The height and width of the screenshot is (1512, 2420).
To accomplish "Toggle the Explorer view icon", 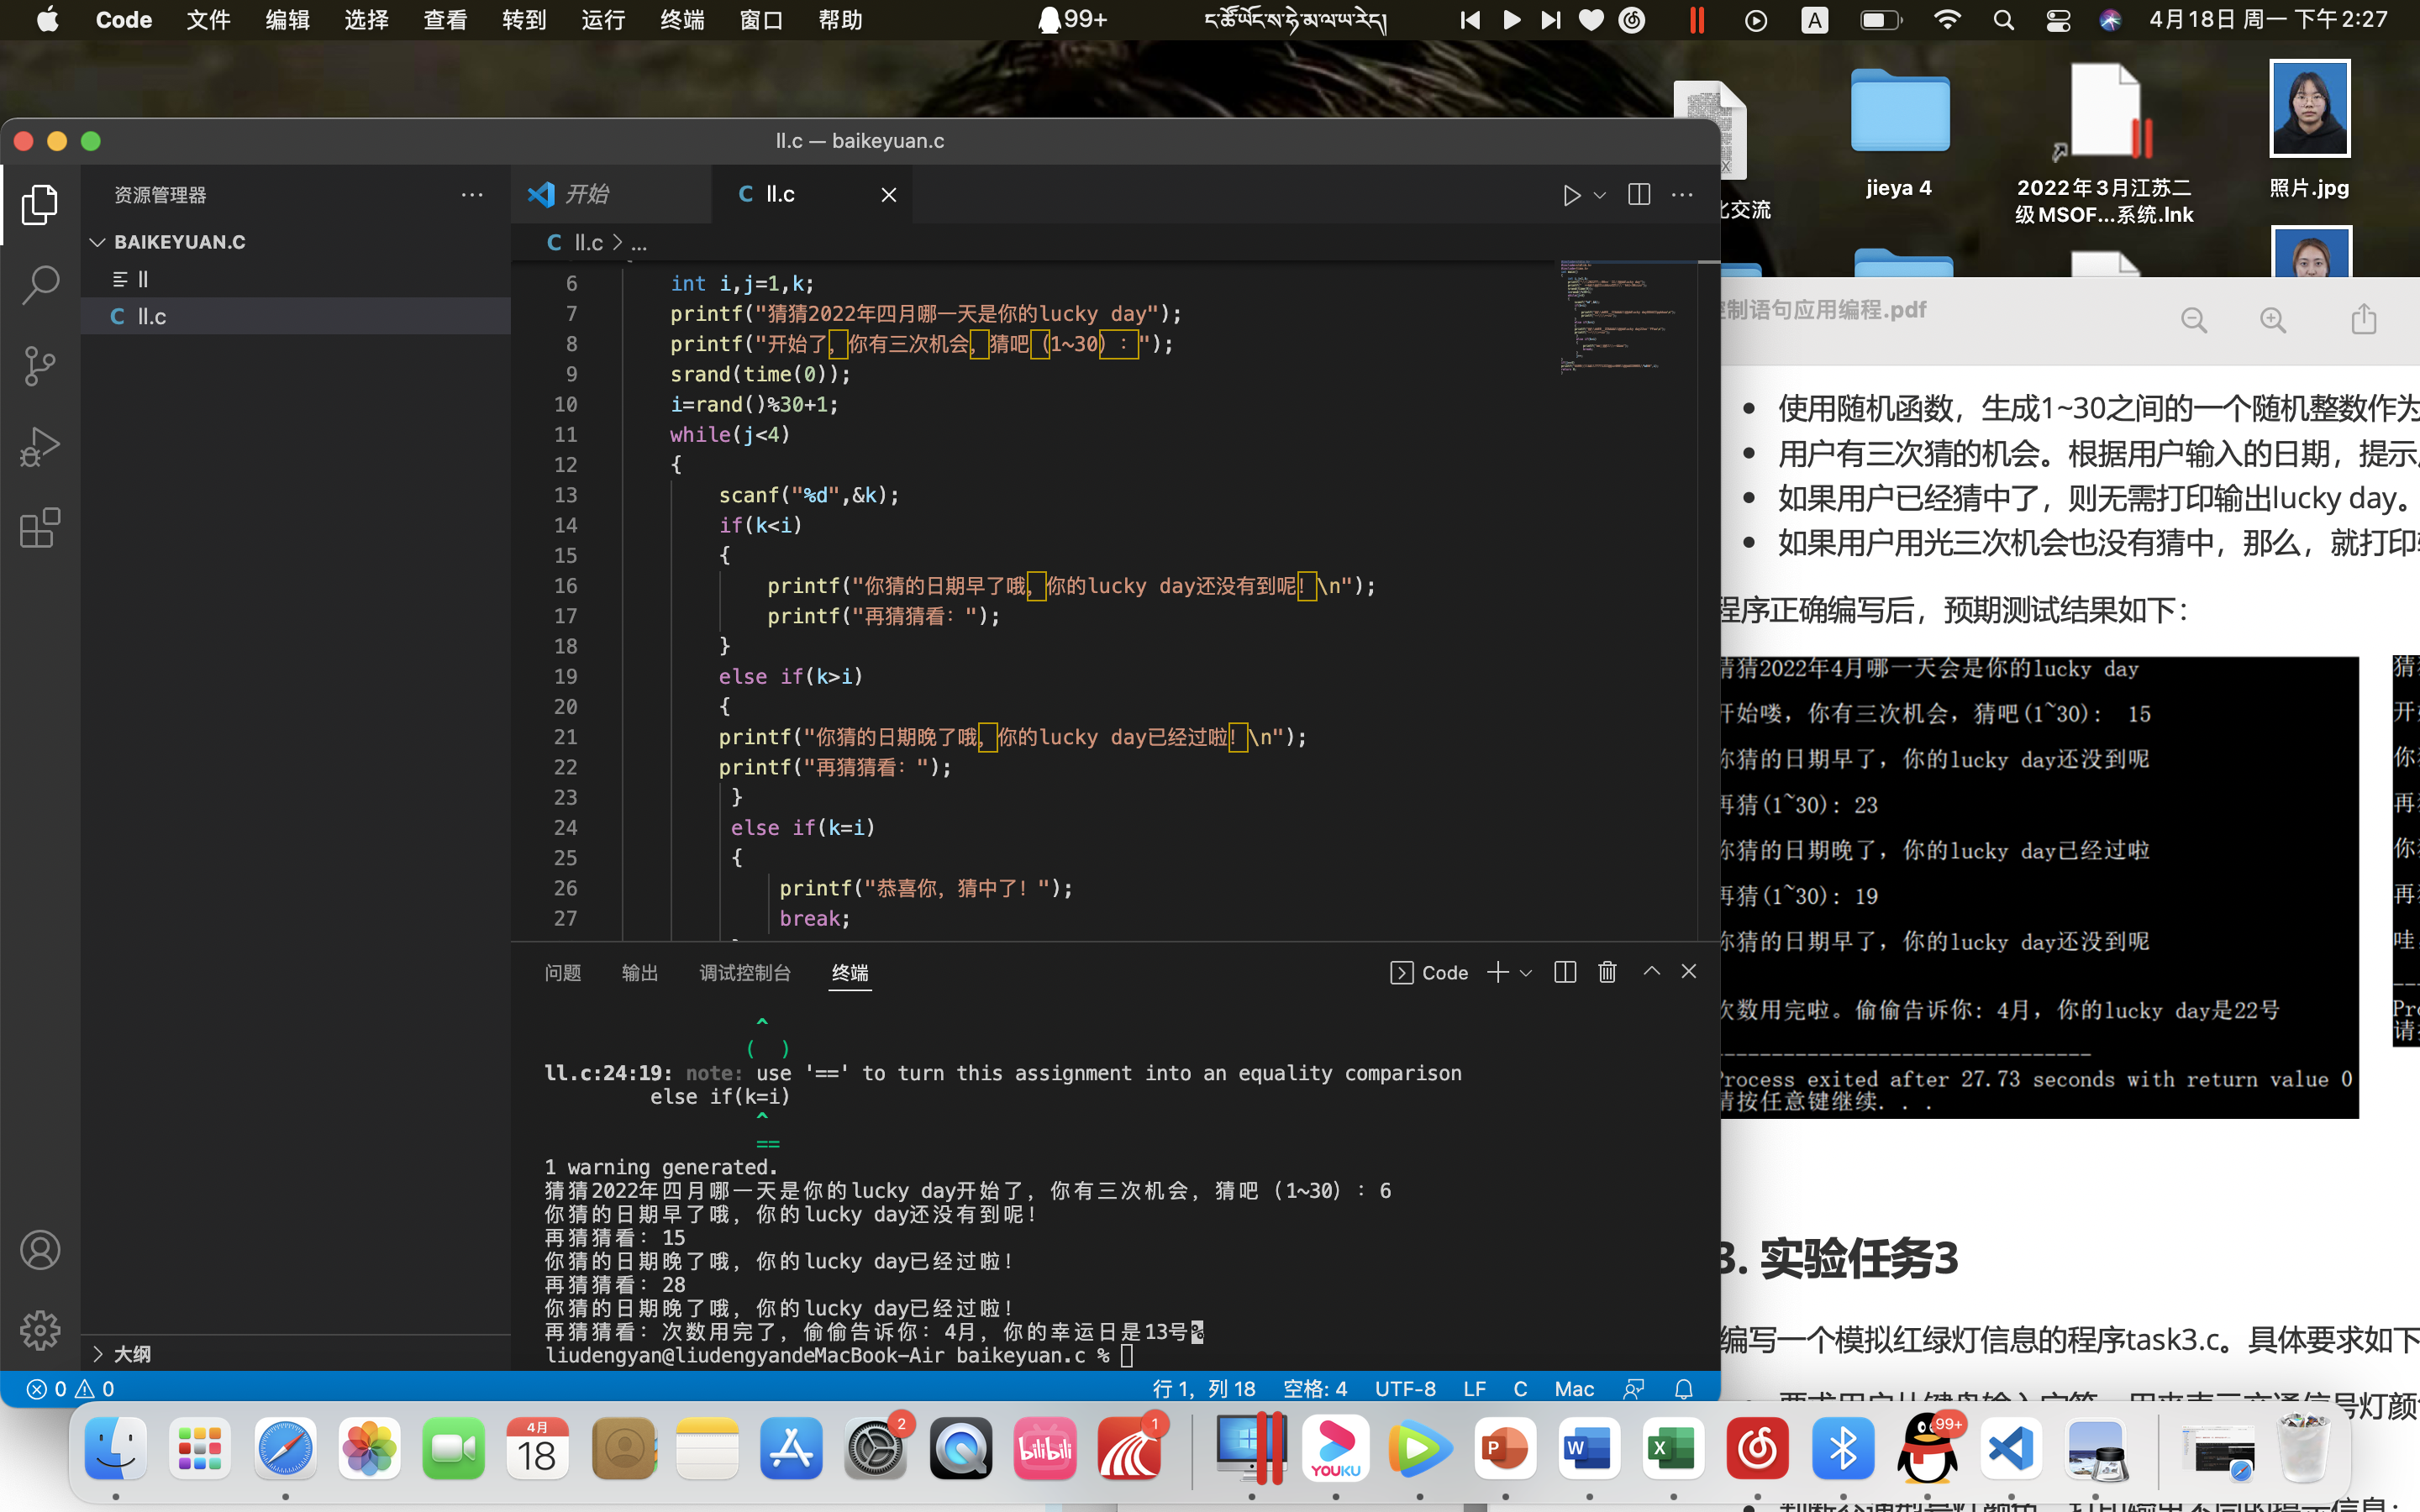I will coord(40,204).
